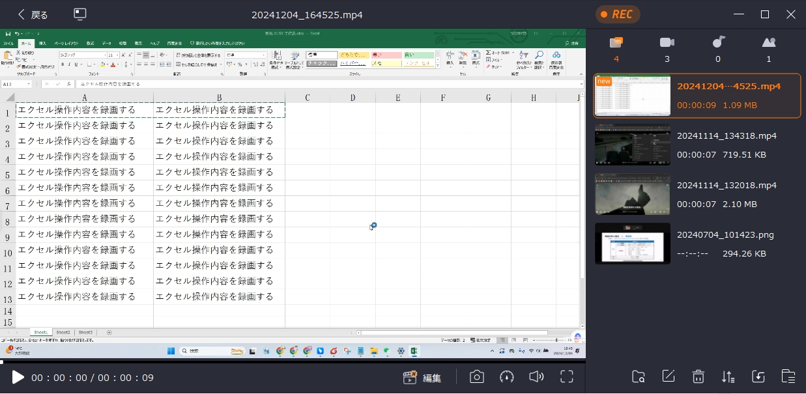
Task: Play the recorded video
Action: pyautogui.click(x=18, y=377)
